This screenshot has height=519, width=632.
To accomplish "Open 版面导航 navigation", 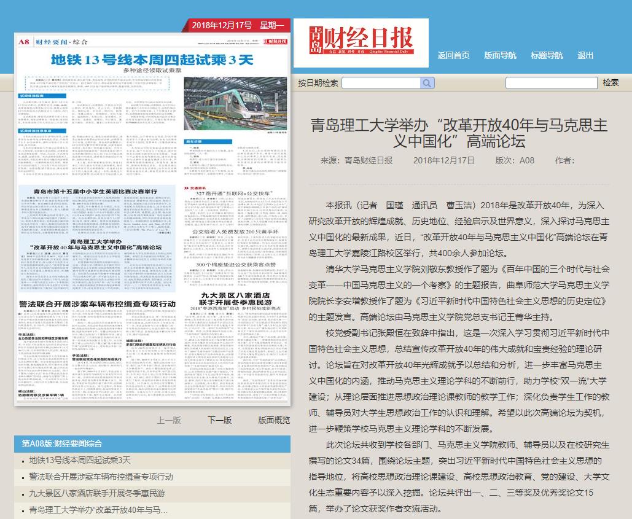I will tap(500, 56).
